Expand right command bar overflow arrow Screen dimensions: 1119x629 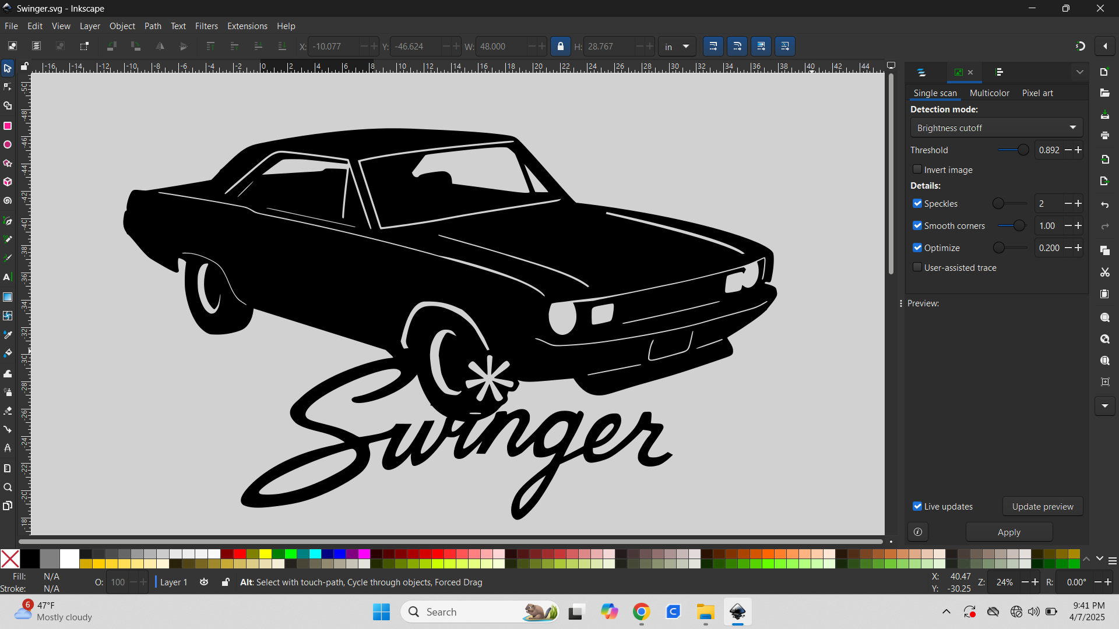[1104, 406]
